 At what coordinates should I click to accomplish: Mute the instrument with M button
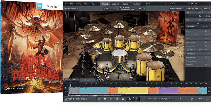coord(209,16)
